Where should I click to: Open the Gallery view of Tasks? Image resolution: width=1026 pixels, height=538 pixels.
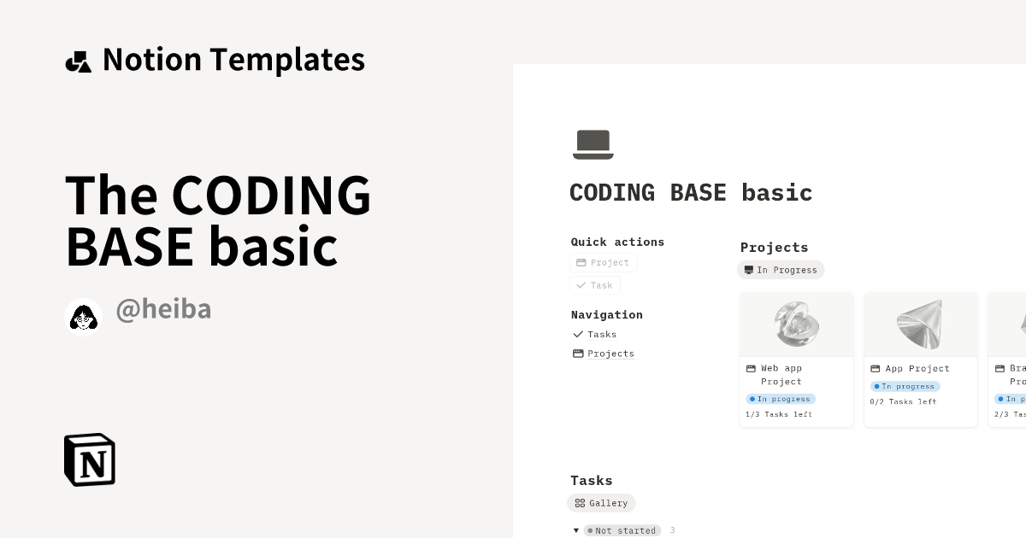click(x=601, y=503)
